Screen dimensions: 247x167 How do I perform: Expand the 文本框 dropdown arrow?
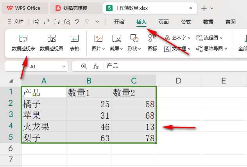click(189, 49)
